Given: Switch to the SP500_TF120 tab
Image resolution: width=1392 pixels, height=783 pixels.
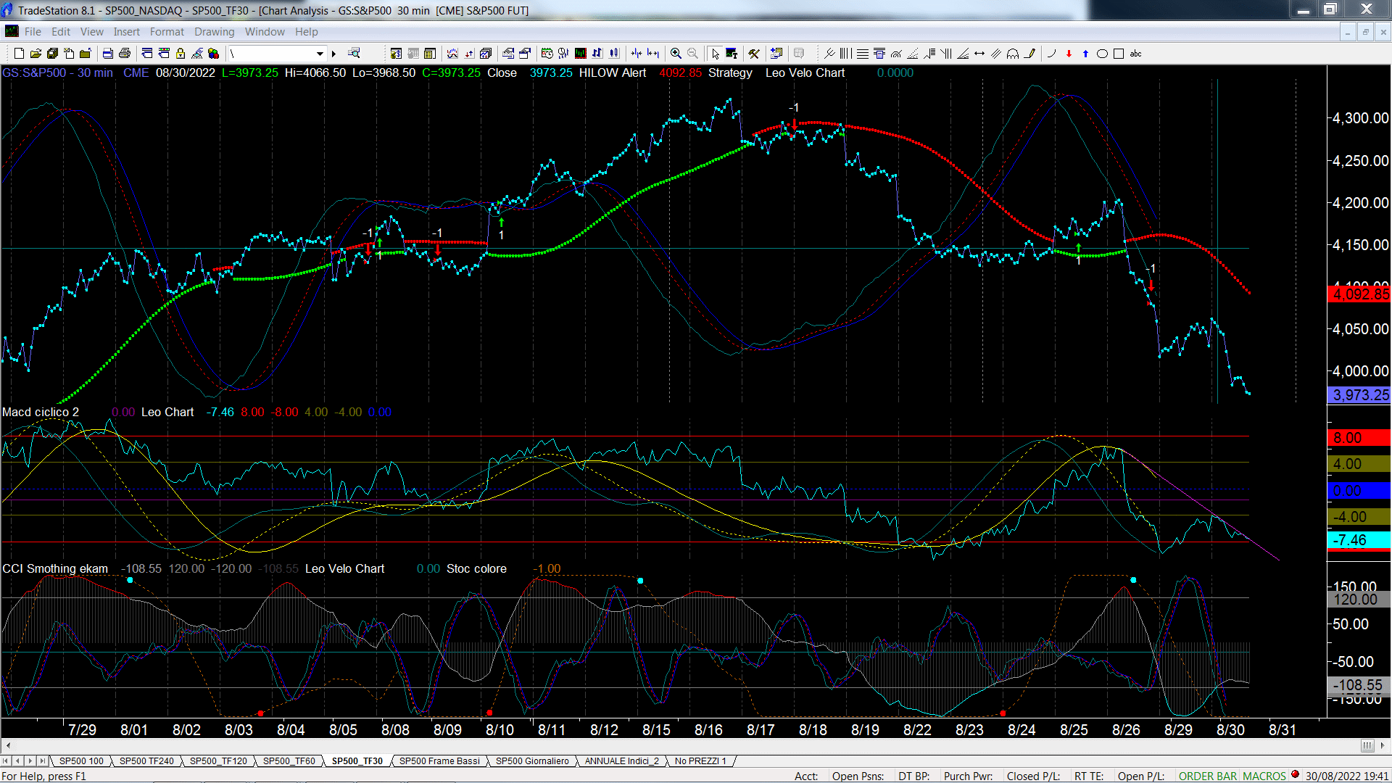Looking at the screenshot, I should (218, 761).
